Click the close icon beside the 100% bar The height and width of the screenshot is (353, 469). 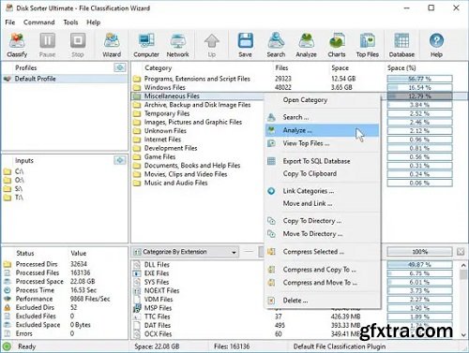pos(461,252)
